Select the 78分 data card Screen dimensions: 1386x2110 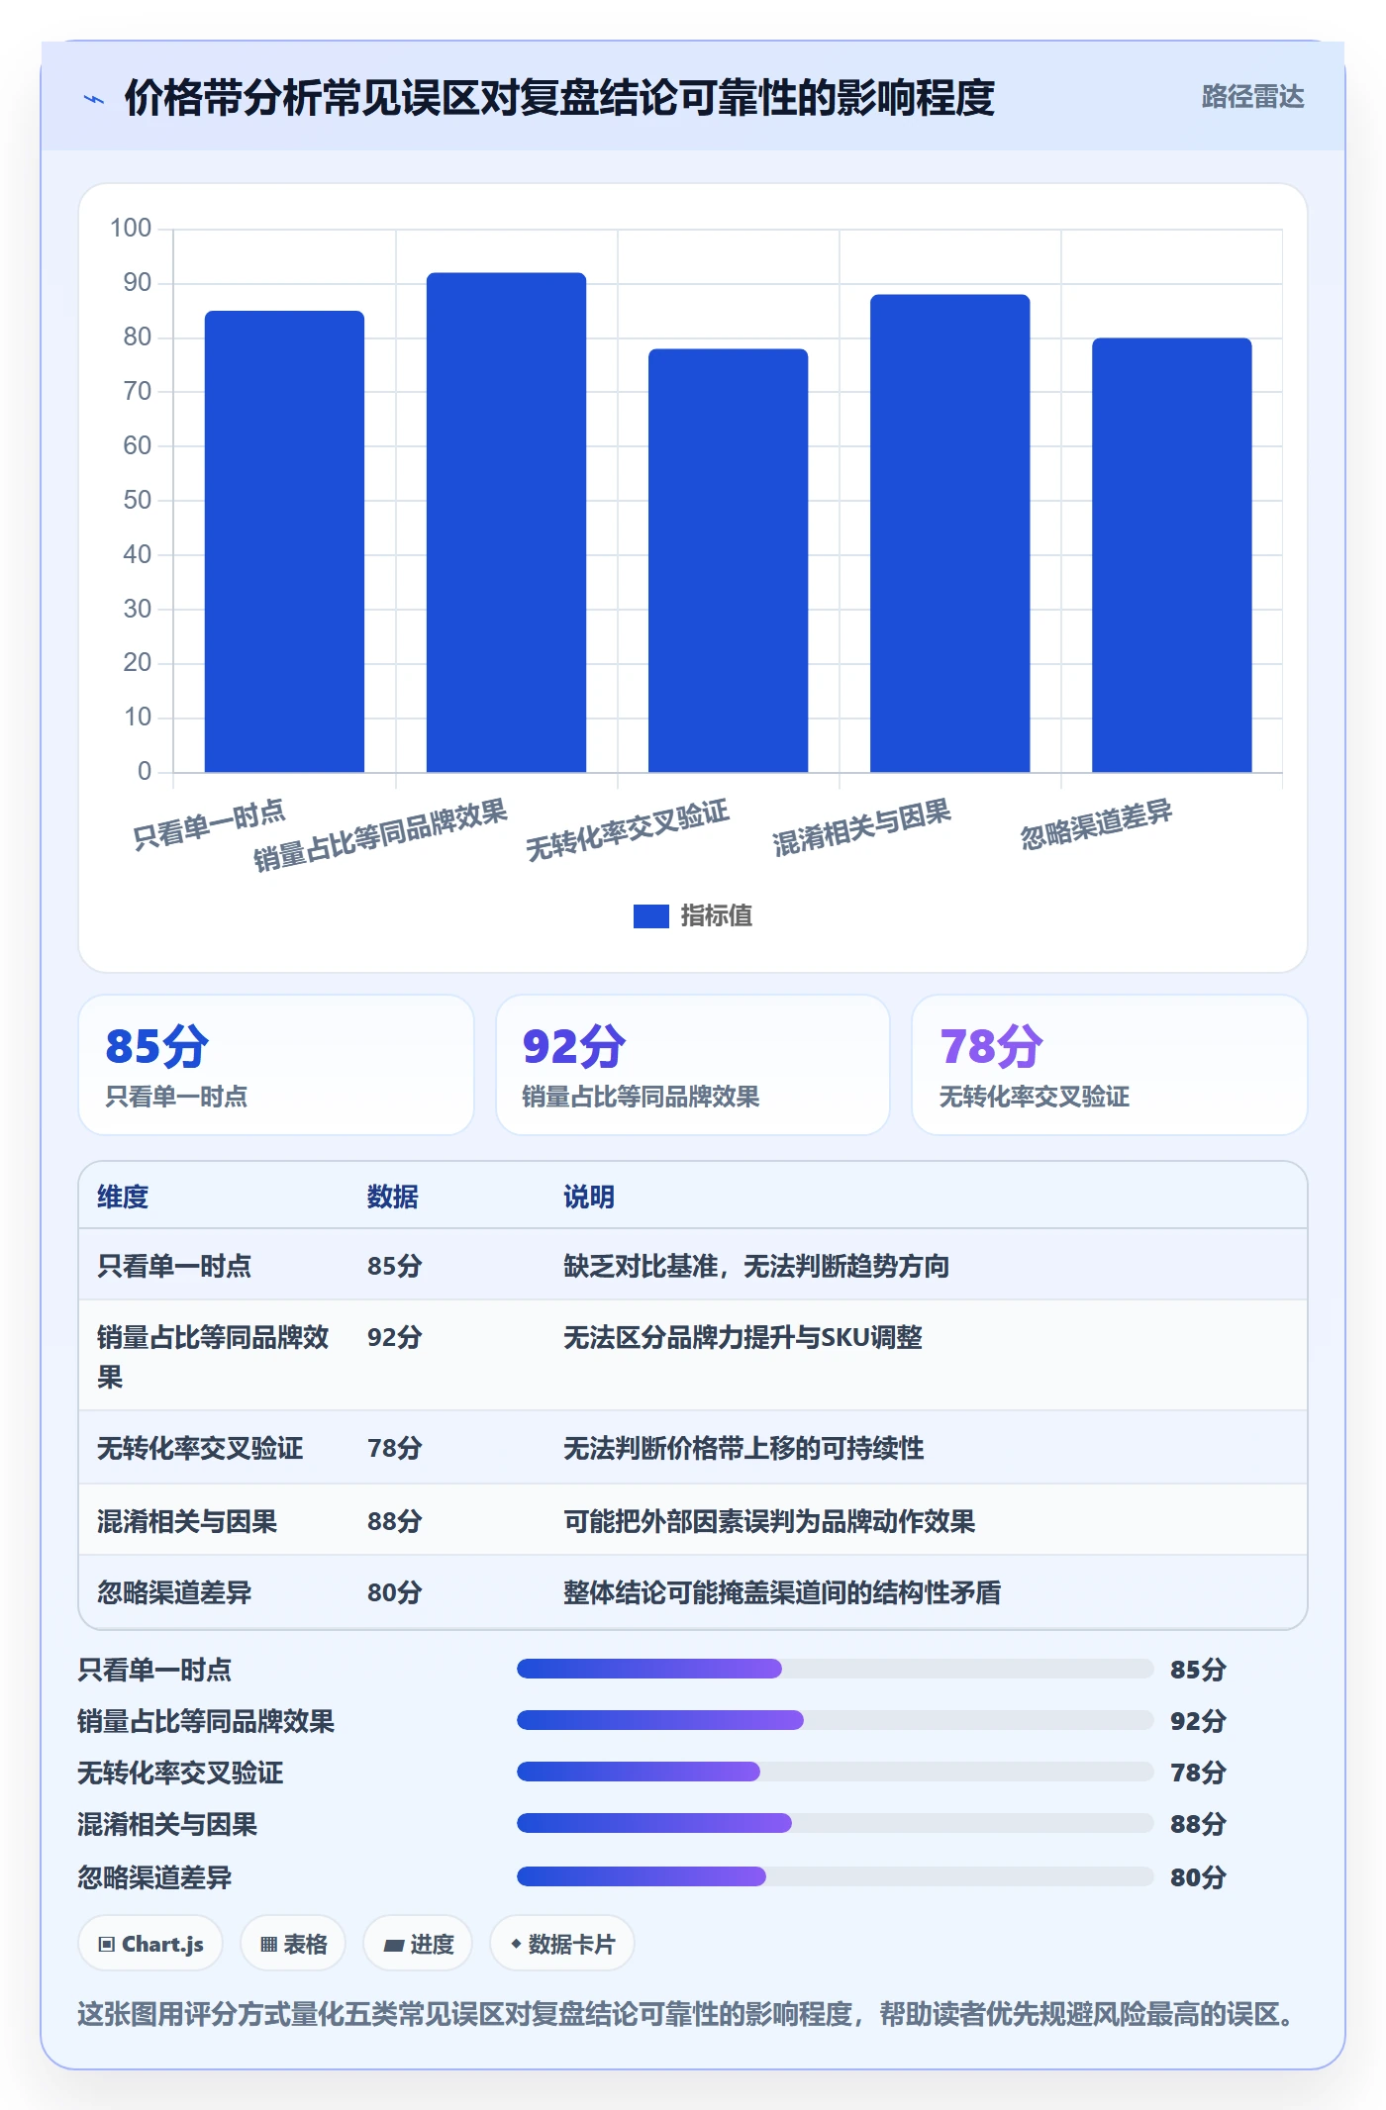click(x=1110, y=1065)
